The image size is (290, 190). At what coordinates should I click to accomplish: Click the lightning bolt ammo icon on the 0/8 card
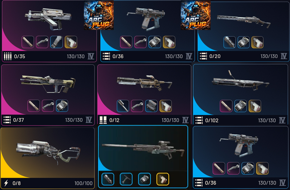[x=6, y=183]
